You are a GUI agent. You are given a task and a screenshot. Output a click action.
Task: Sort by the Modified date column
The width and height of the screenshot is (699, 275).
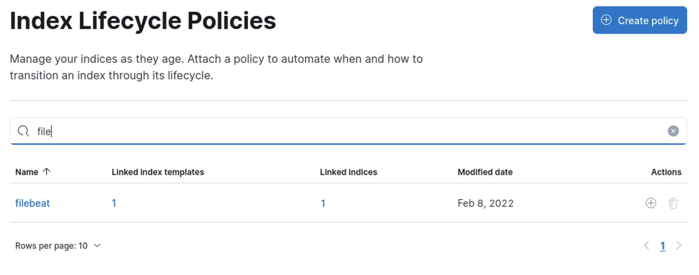(x=485, y=172)
